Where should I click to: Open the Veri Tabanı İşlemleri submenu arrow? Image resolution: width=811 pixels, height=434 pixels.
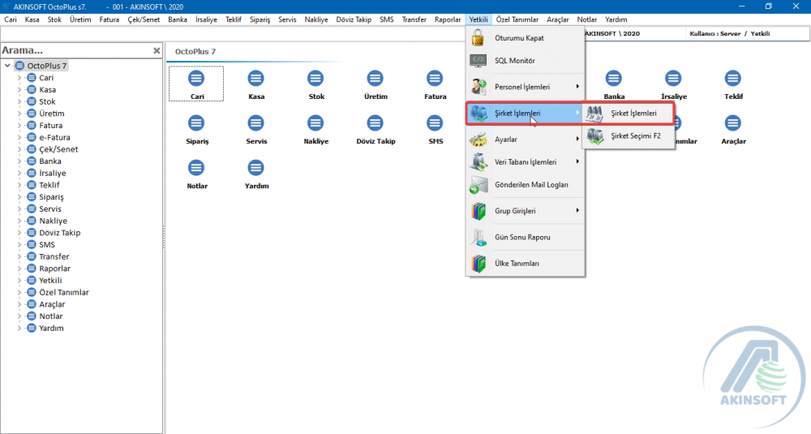(577, 161)
